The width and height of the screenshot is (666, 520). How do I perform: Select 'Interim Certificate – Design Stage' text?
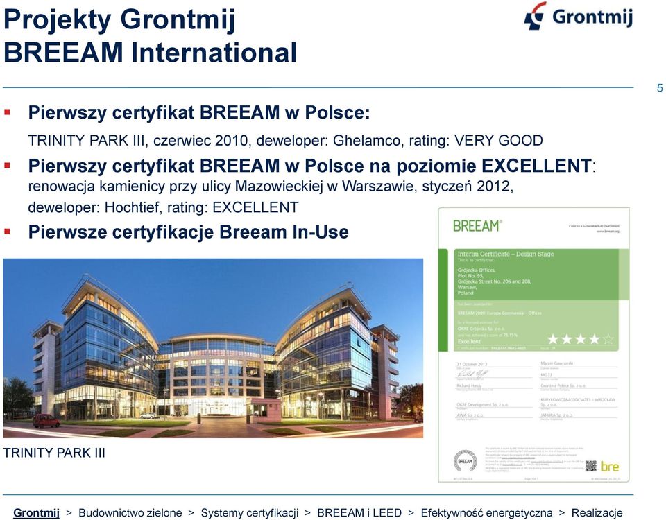click(x=506, y=254)
